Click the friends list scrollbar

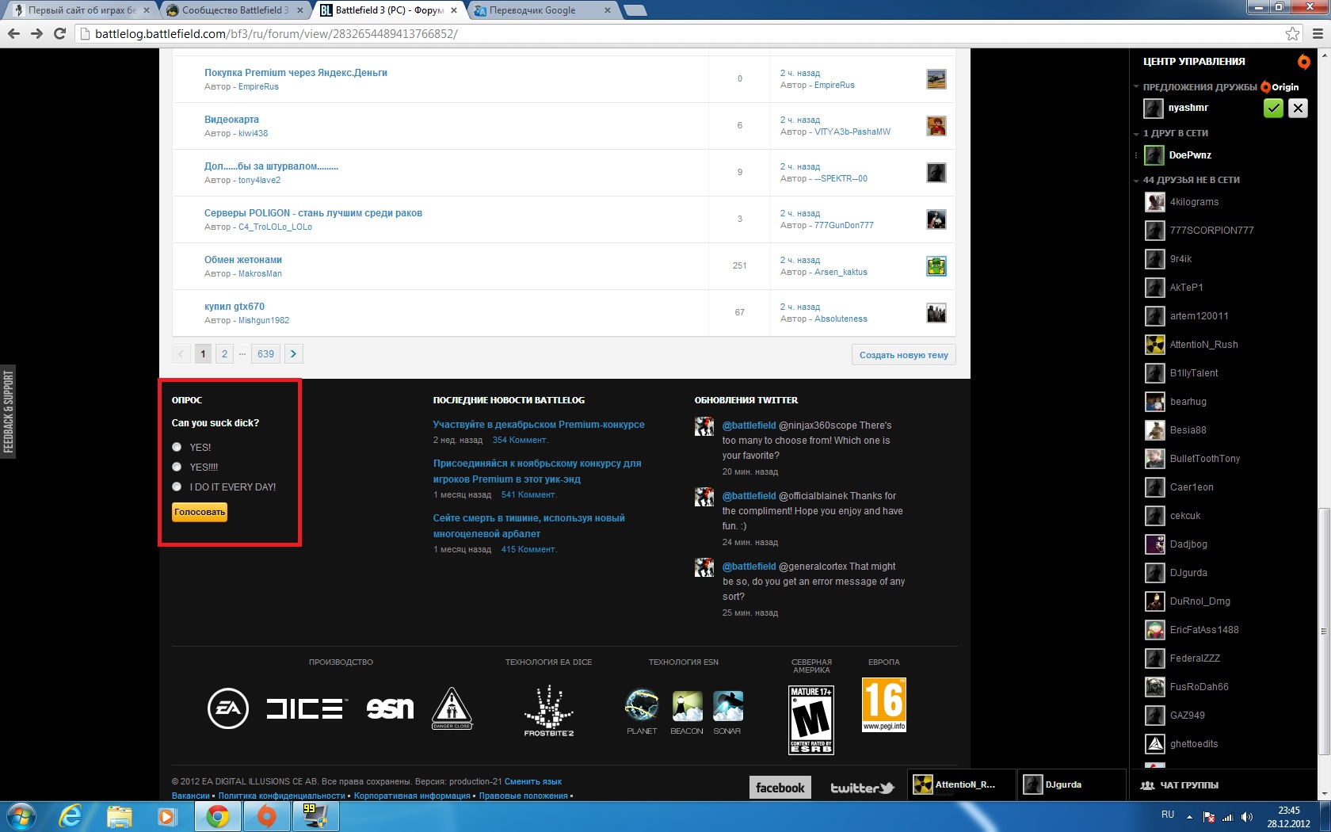(1324, 632)
